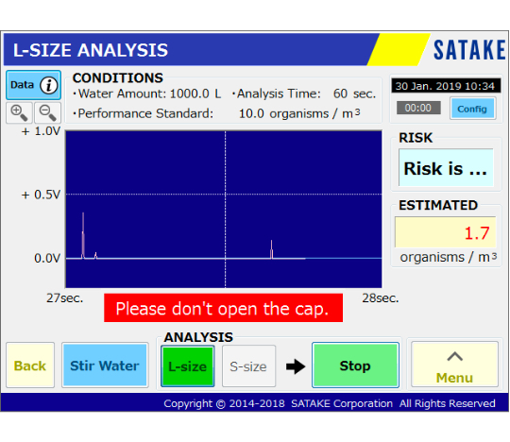
Task: Stop the running analysis
Action: [x=355, y=365]
